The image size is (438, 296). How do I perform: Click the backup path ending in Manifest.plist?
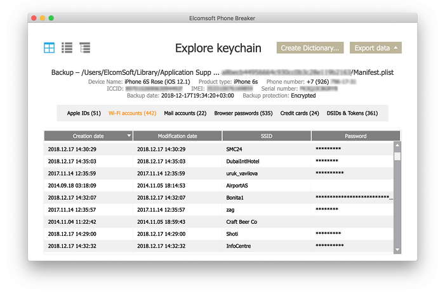pos(222,72)
